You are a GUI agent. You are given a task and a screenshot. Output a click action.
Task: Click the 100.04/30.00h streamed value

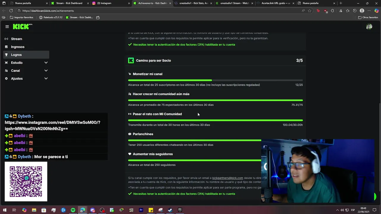click(x=293, y=125)
